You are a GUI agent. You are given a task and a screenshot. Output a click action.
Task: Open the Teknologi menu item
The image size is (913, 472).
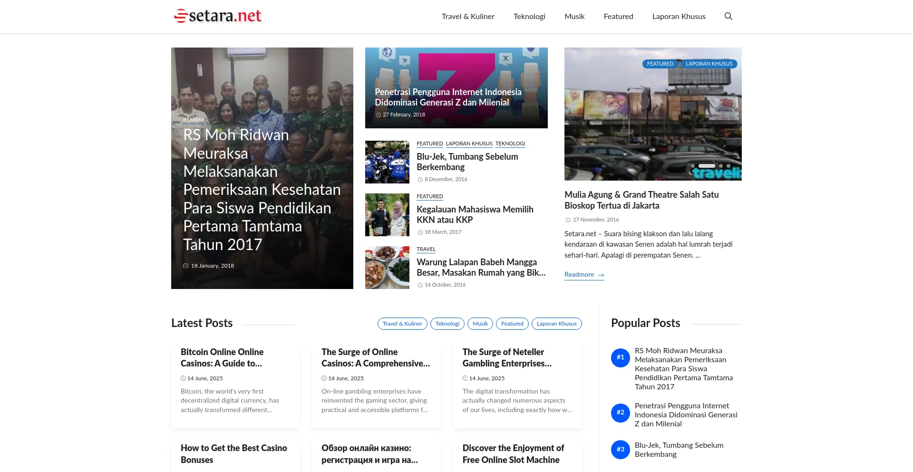pos(529,16)
